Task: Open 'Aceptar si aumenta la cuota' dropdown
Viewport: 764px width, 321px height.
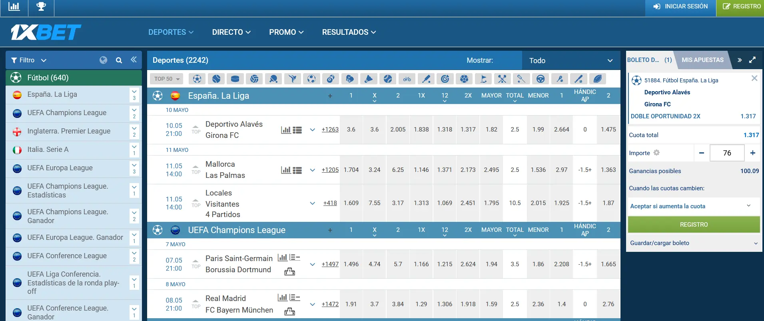Action: click(x=694, y=206)
